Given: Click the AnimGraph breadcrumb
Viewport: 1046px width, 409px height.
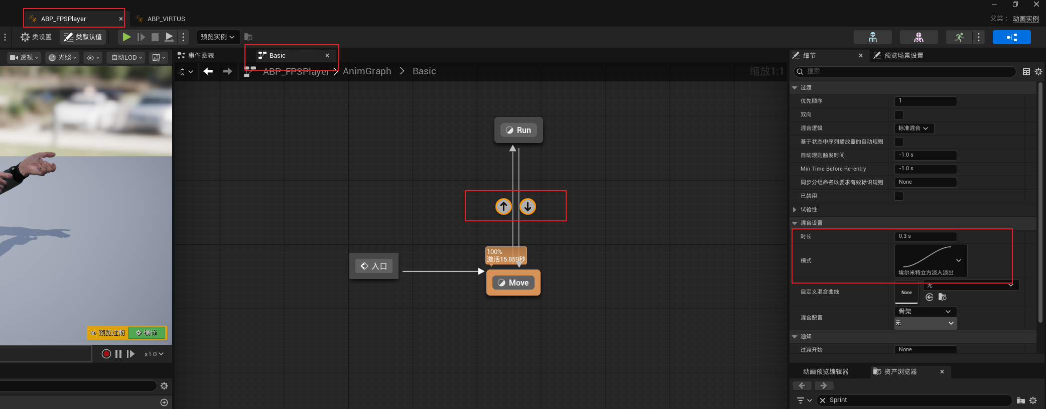Looking at the screenshot, I should [x=367, y=71].
